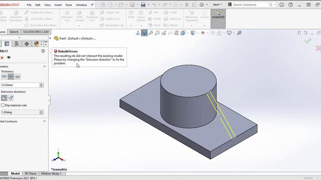Toggle the Instant3D button
This screenshot has height=180, width=321.
pyautogui.click(x=218, y=18)
